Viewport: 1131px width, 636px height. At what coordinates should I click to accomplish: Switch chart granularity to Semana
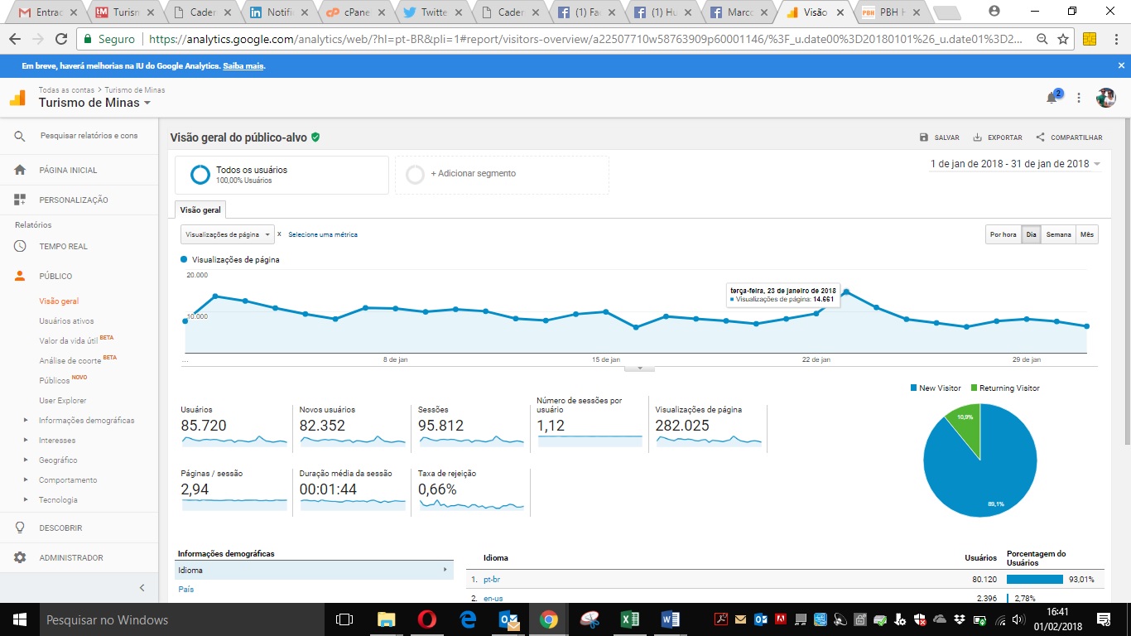1058,234
